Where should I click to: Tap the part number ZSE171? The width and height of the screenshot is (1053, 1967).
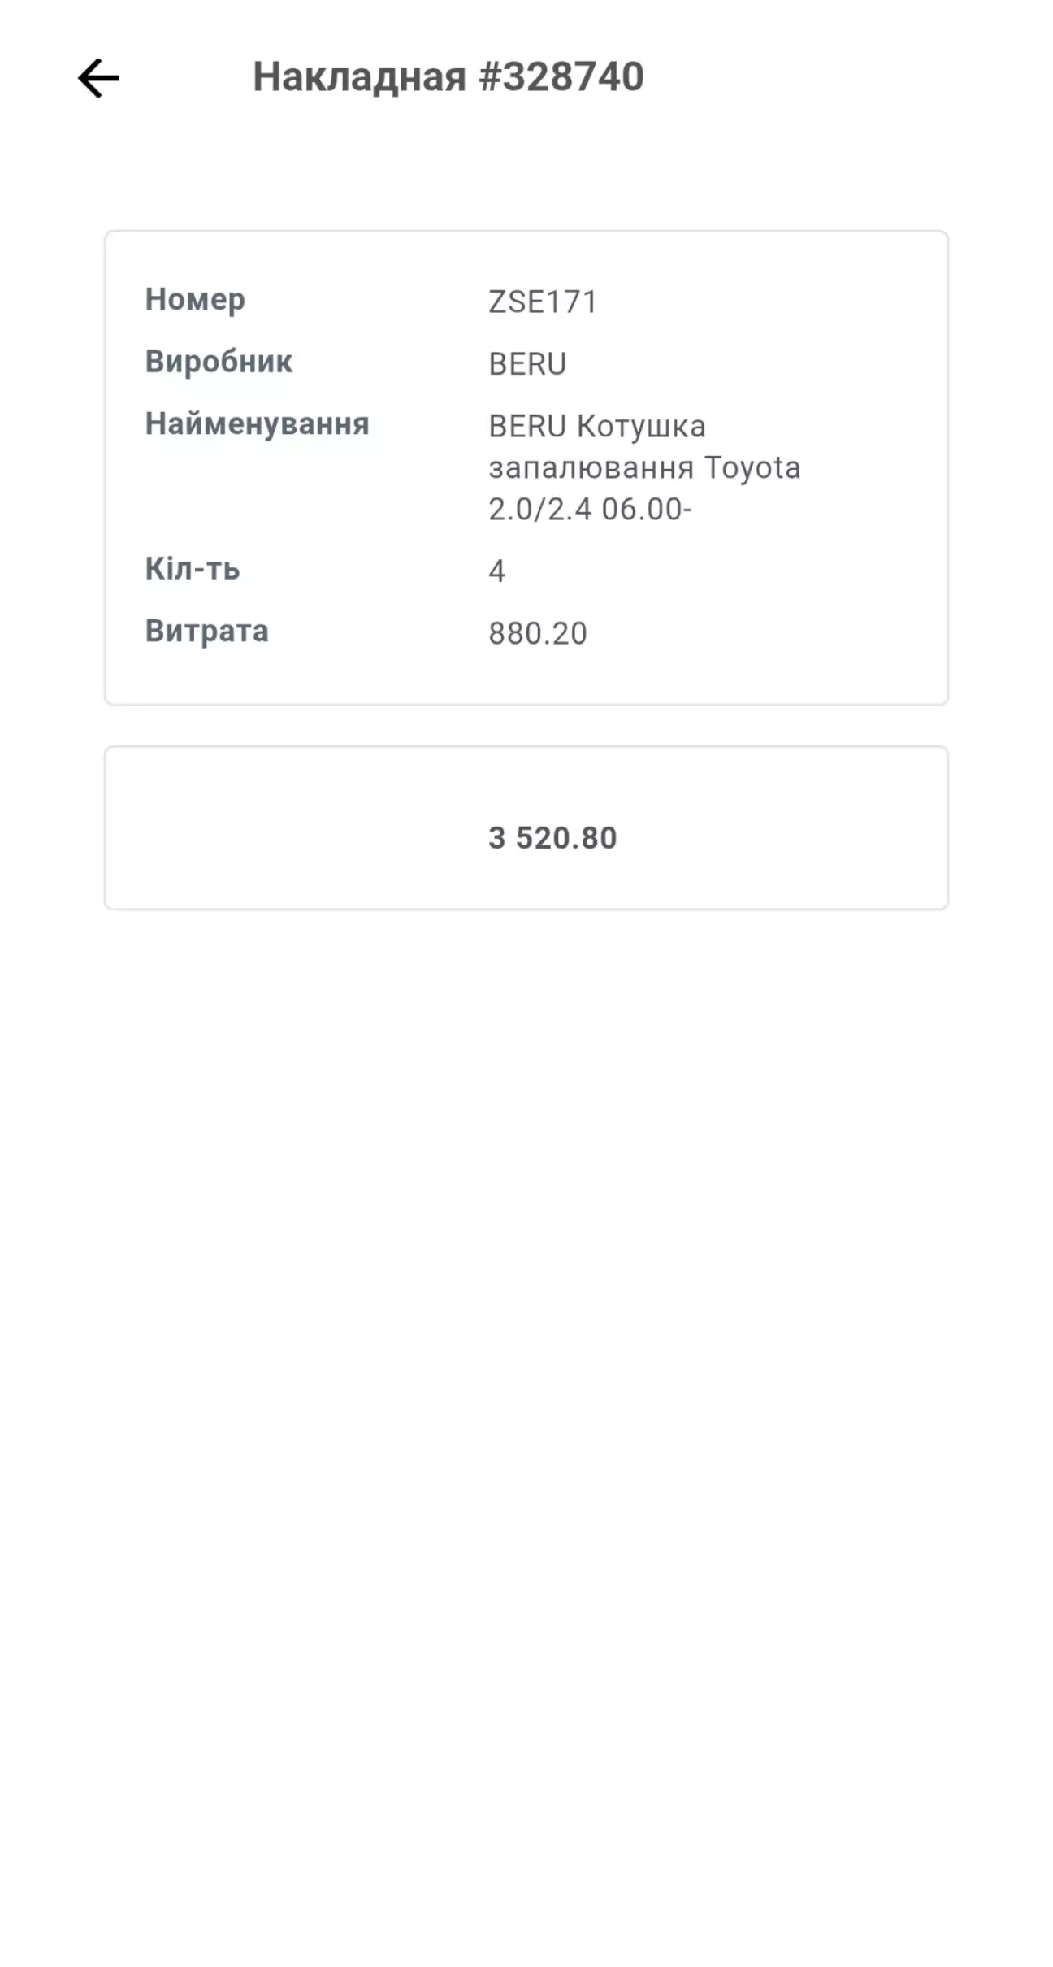[543, 302]
